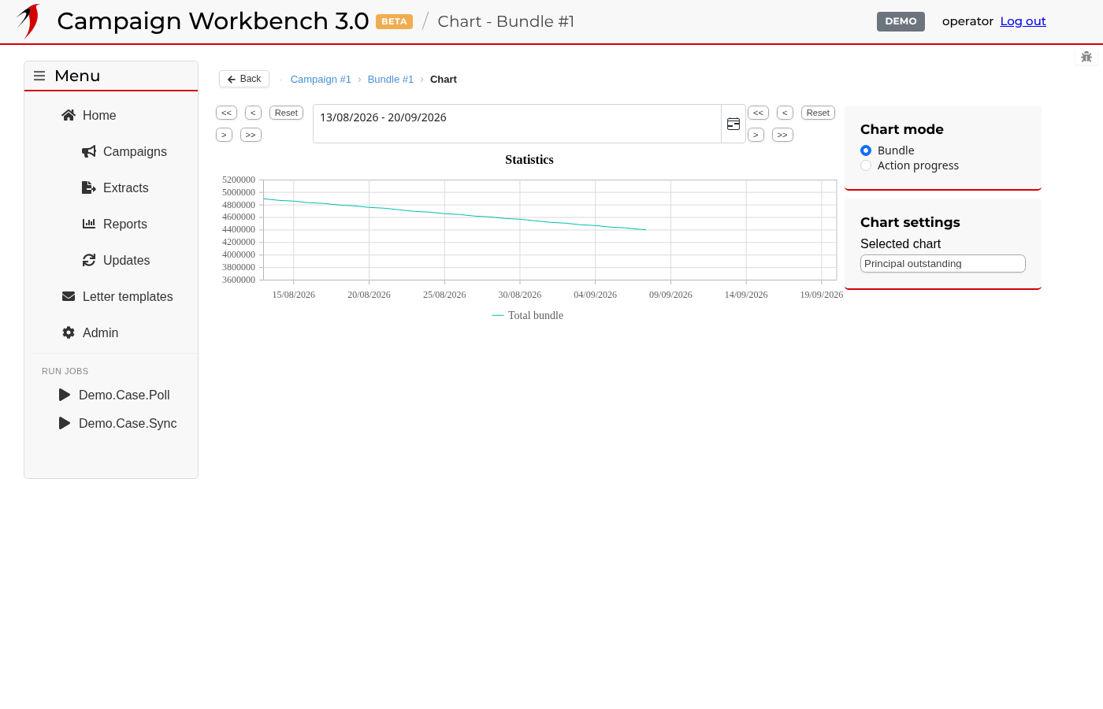Run Demo.Case.Poll play icon
This screenshot has height=709, width=1103.
tap(65, 395)
